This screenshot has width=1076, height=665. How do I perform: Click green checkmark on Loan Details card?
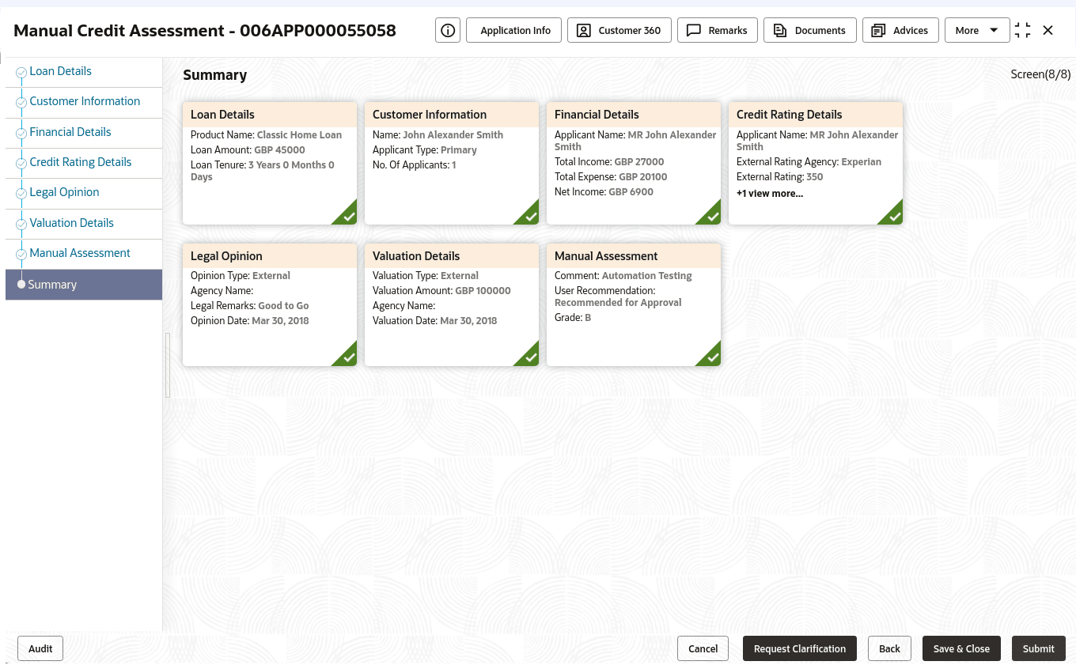347,215
